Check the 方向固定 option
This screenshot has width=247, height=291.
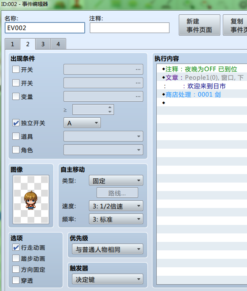click(16, 269)
